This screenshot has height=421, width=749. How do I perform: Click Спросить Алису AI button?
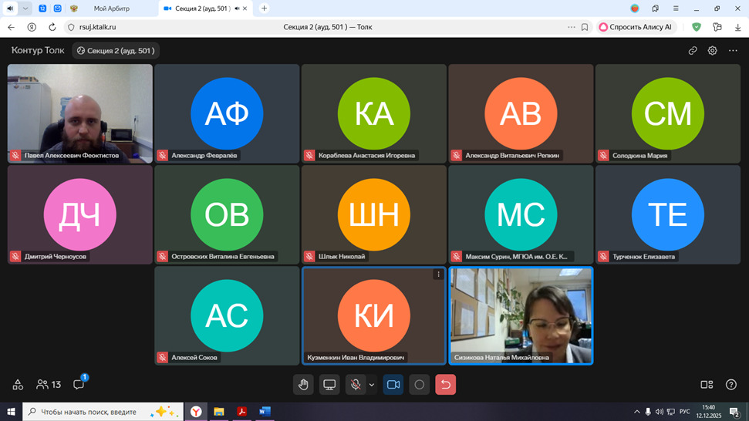pos(635,27)
